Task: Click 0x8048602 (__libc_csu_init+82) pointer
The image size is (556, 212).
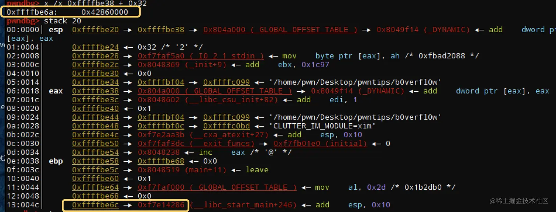Action: 208,100
